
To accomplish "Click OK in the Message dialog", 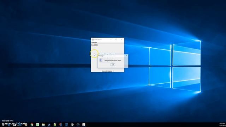I will 113,65.
